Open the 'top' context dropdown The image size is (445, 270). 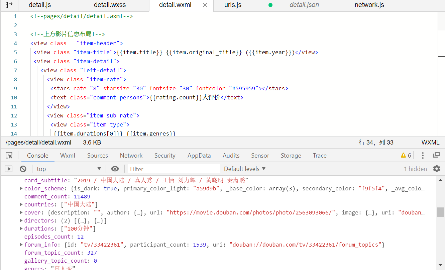tap(69, 169)
